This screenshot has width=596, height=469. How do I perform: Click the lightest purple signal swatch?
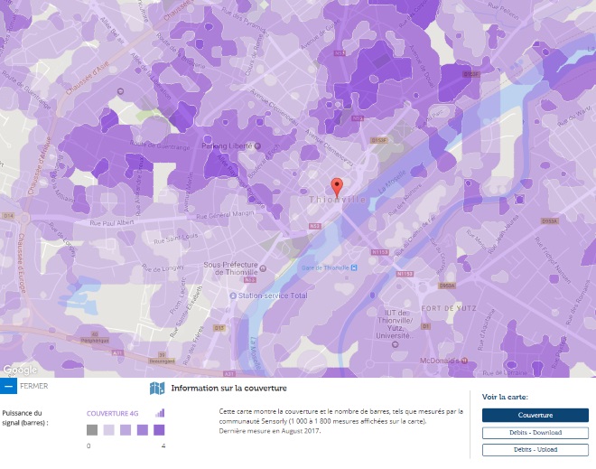point(108,430)
